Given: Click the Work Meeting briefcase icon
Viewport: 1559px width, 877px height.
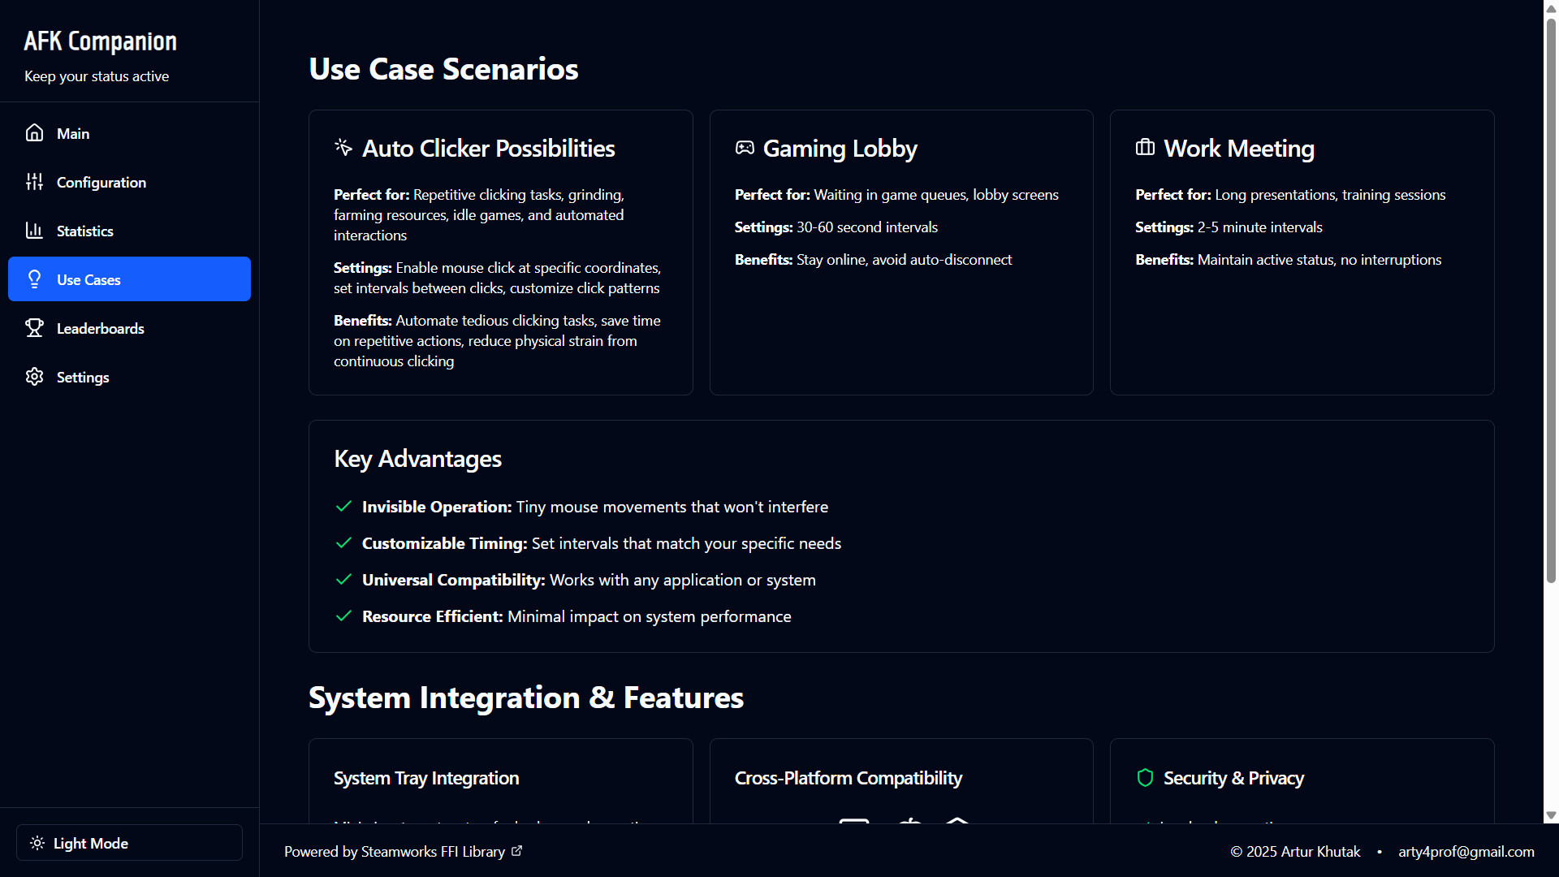Looking at the screenshot, I should coord(1145,148).
